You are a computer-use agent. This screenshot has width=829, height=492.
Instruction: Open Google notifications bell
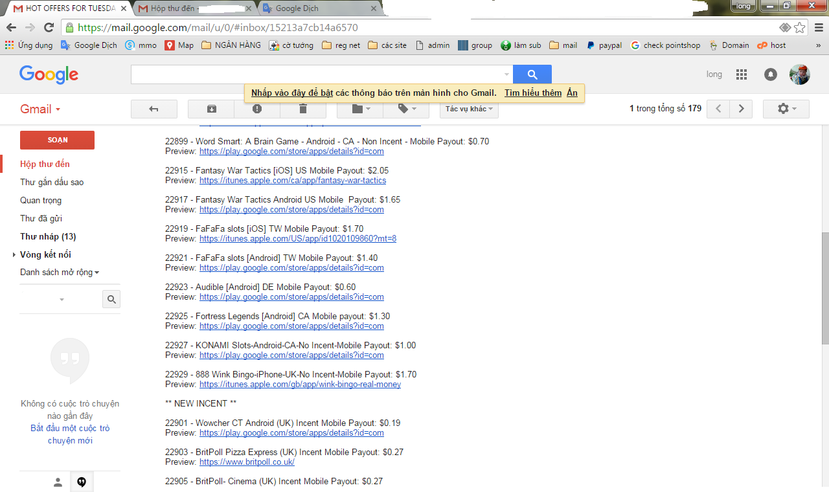(x=771, y=74)
